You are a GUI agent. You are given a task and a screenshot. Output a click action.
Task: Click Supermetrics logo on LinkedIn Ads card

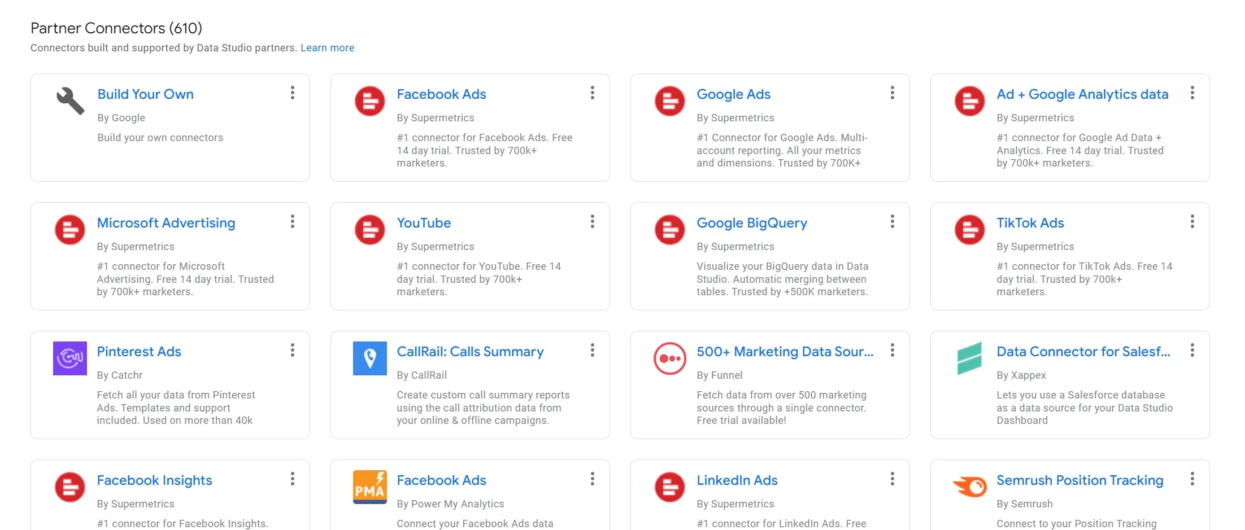point(670,487)
